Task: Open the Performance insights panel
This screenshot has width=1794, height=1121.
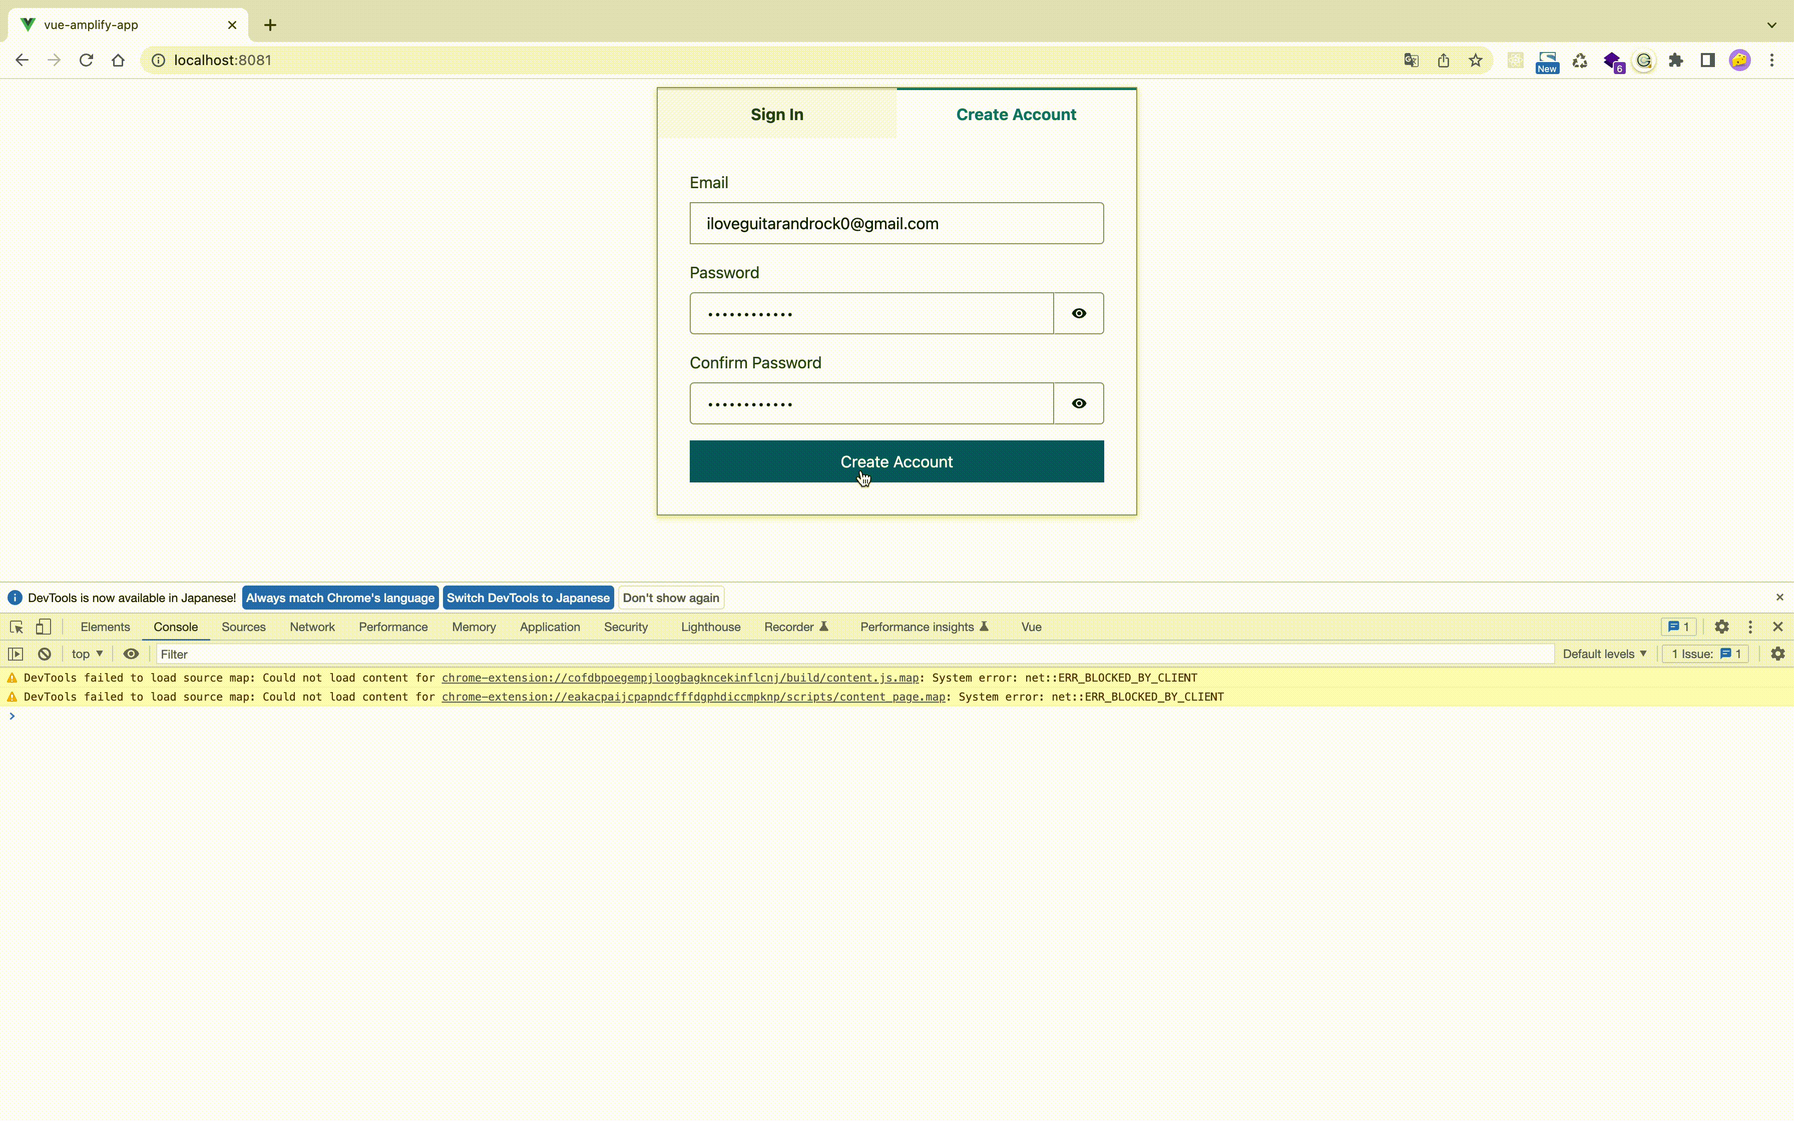Action: pyautogui.click(x=924, y=627)
